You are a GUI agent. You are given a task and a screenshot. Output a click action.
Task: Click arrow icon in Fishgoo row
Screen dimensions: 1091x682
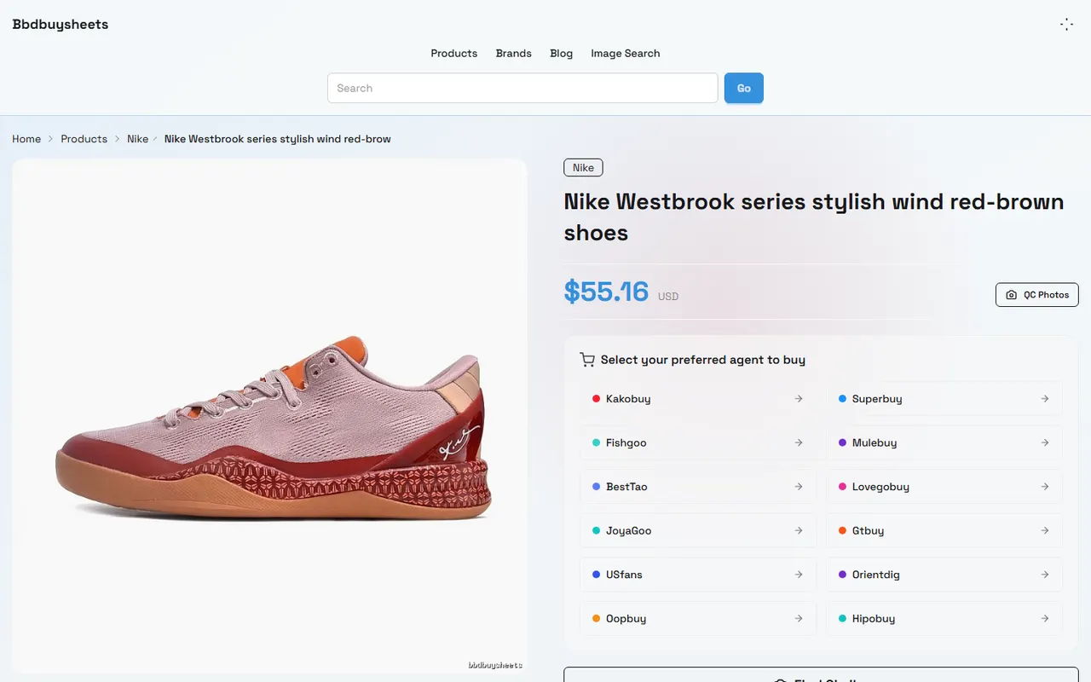tap(799, 442)
